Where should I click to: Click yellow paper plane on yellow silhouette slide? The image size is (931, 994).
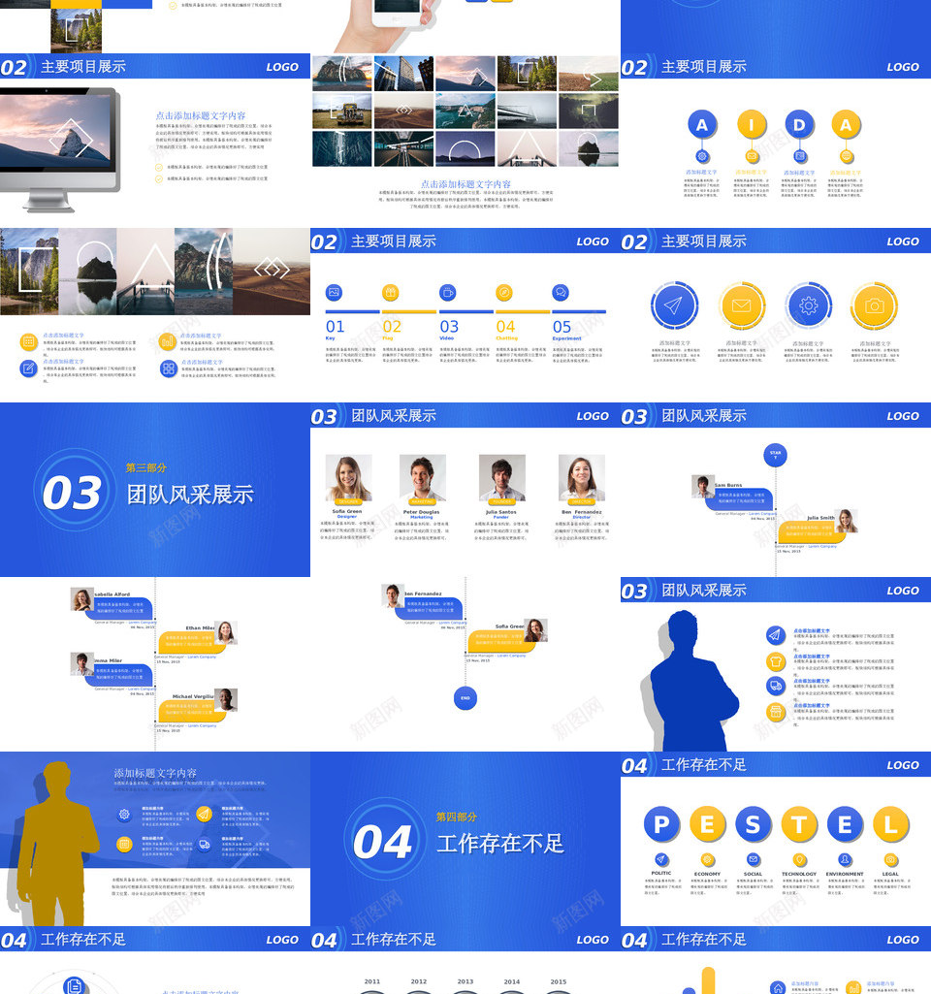click(x=204, y=814)
